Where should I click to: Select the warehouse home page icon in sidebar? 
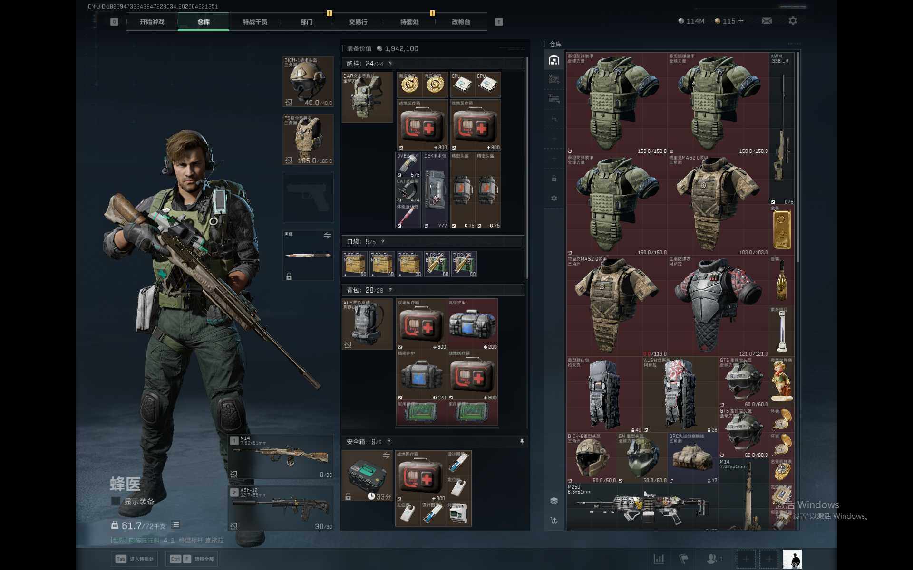point(554,60)
